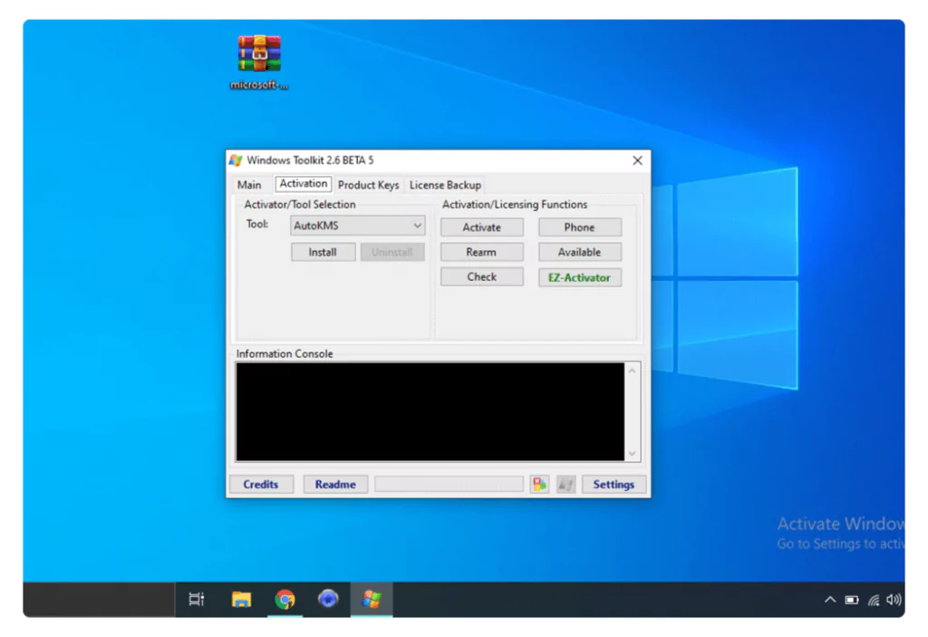Viewport: 928px width, 637px height.
Task: Open Task View from the taskbar
Action: (196, 599)
